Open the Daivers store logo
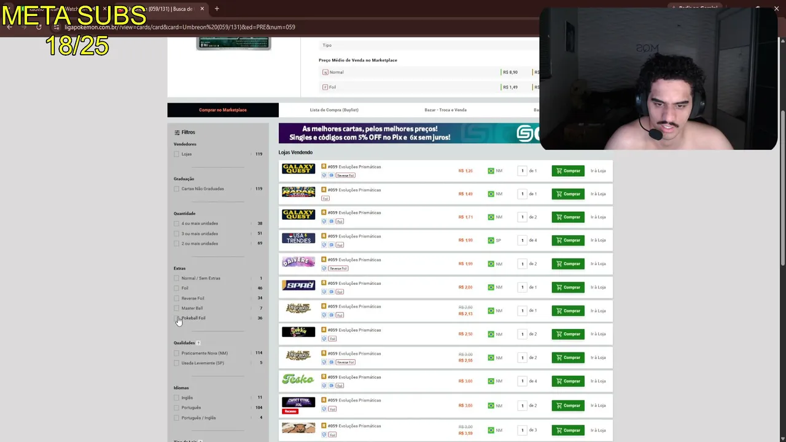The height and width of the screenshot is (442, 786). 298,262
